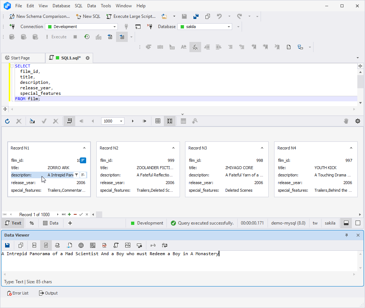This screenshot has height=308, width=365.
Task: Click the blue data viewer icon on film_id
Action: (83, 160)
